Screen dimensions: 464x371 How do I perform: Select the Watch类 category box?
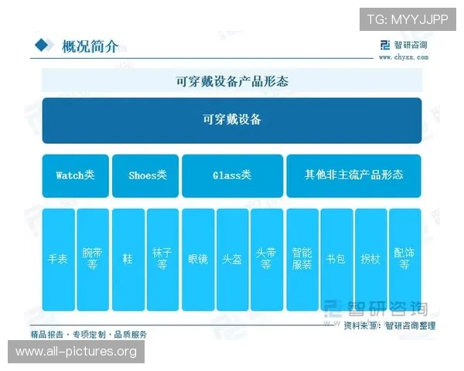tap(76, 175)
